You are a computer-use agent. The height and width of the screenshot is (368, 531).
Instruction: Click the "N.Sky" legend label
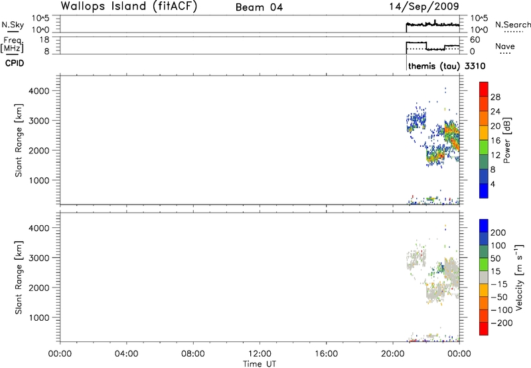point(13,25)
